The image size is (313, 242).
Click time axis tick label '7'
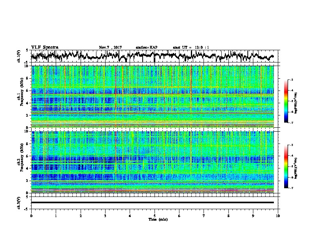point(204,216)
